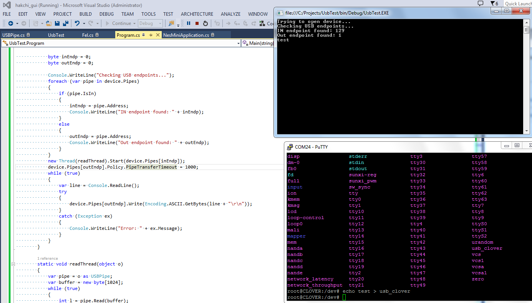Click the Find in Files icon
Viewport: 532px width, 303px height.
tap(171, 23)
